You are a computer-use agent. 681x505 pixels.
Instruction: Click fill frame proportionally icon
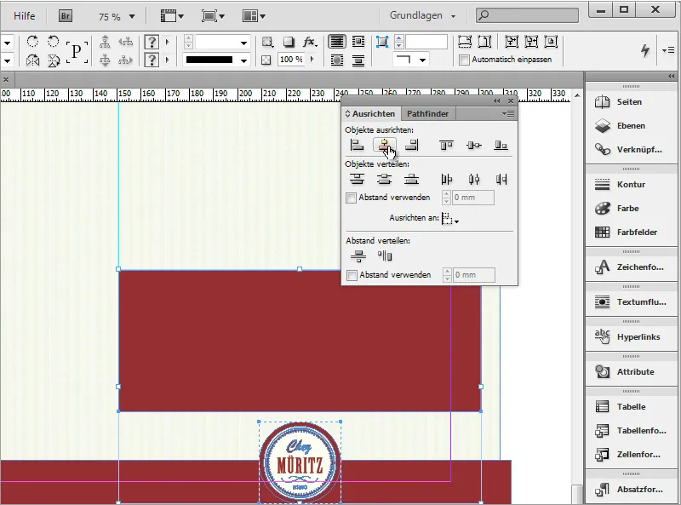(x=465, y=42)
